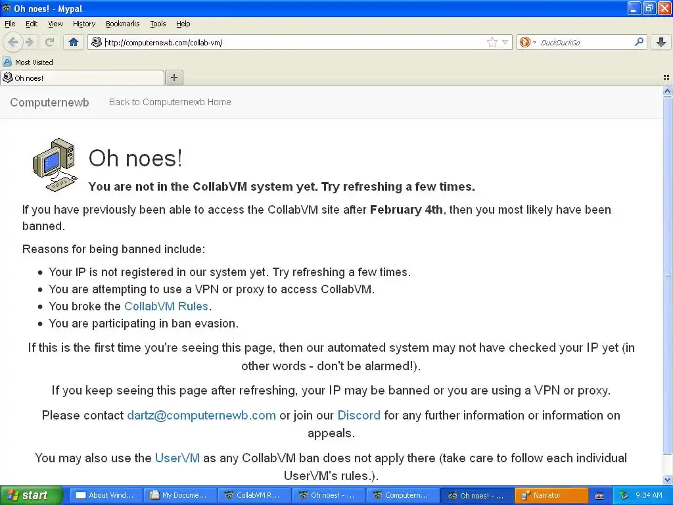The height and width of the screenshot is (505, 673).
Task: Switch to the Narrator taskbar window
Action: [x=551, y=495]
